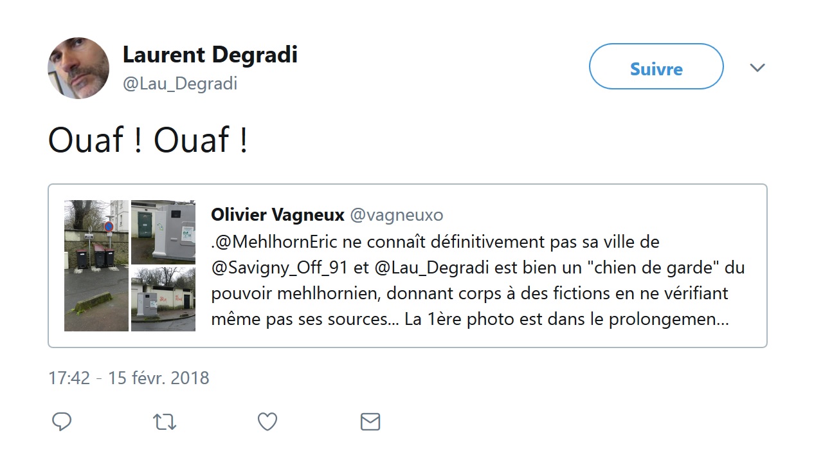814x453 pixels.
Task: Expand the tweet options chevron menu
Action: pyautogui.click(x=757, y=68)
